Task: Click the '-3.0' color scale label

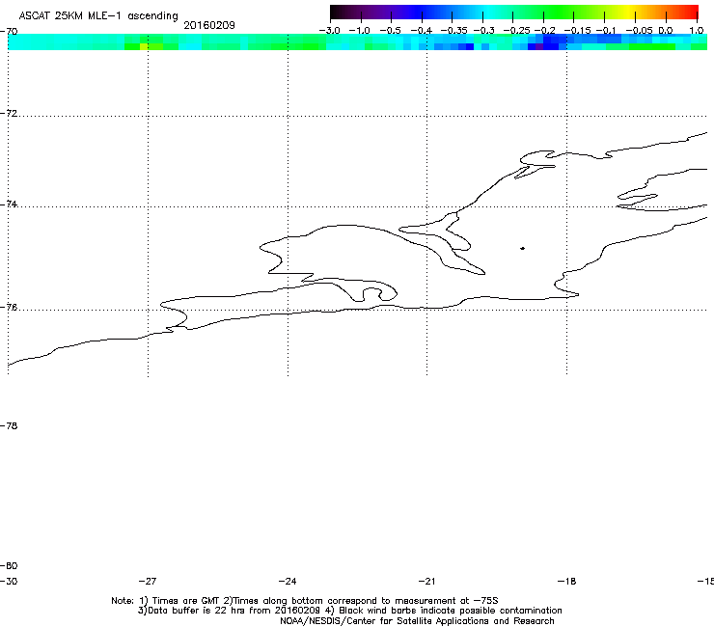Action: tap(329, 31)
